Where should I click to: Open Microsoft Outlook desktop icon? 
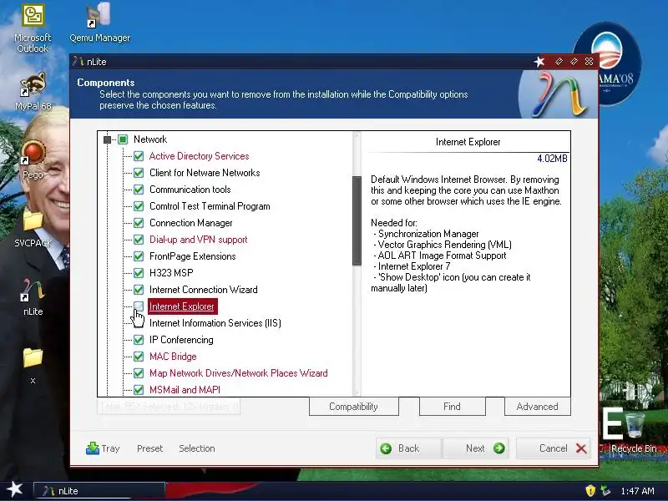(33, 28)
